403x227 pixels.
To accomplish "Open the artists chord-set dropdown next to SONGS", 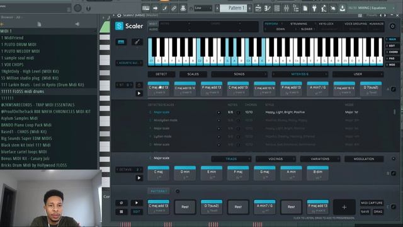I will point(300,74).
